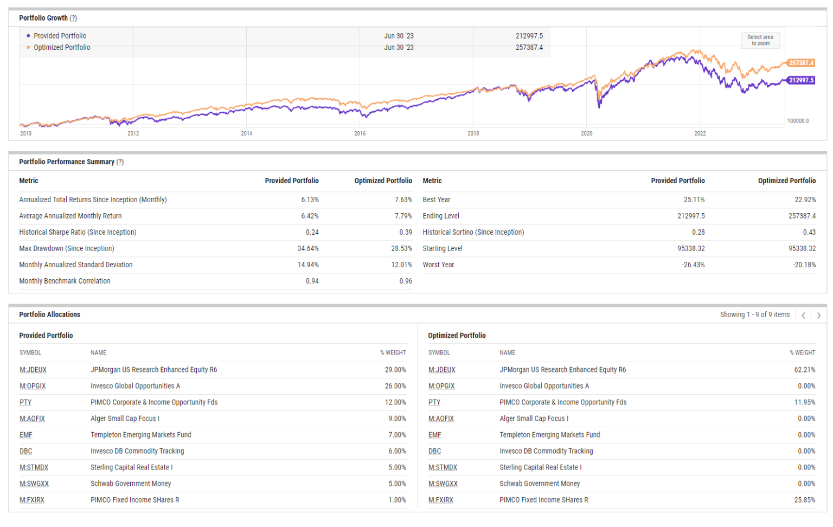This screenshot has width=833, height=527.
Task: Click the previous page chevron in Portfolio Allocations
Action: (804, 314)
